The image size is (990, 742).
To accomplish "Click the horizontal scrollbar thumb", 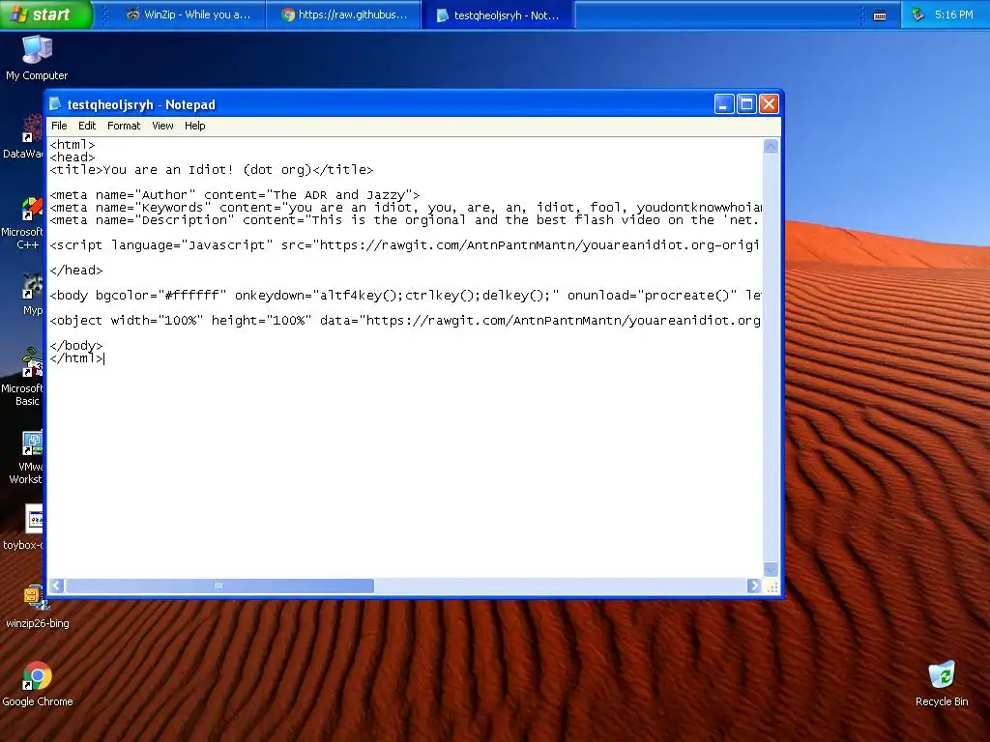I will click(219, 585).
